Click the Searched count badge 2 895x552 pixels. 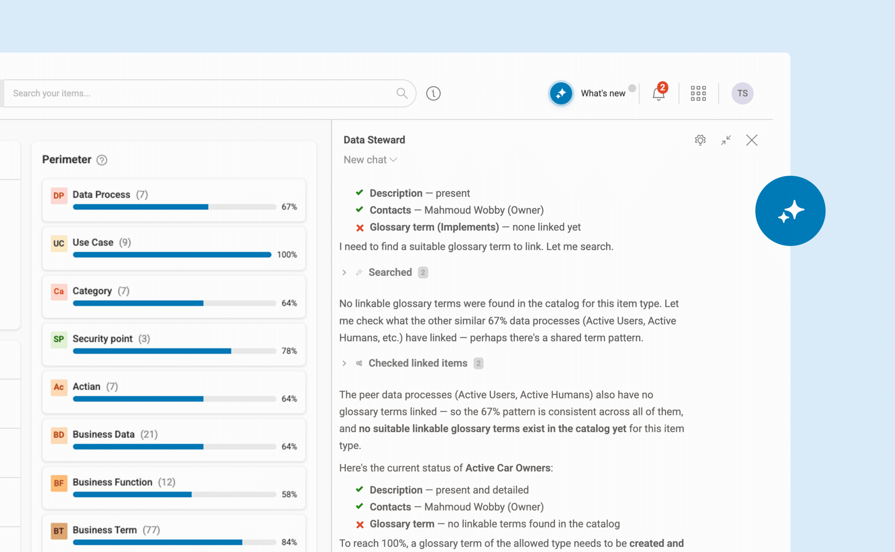pyautogui.click(x=423, y=273)
